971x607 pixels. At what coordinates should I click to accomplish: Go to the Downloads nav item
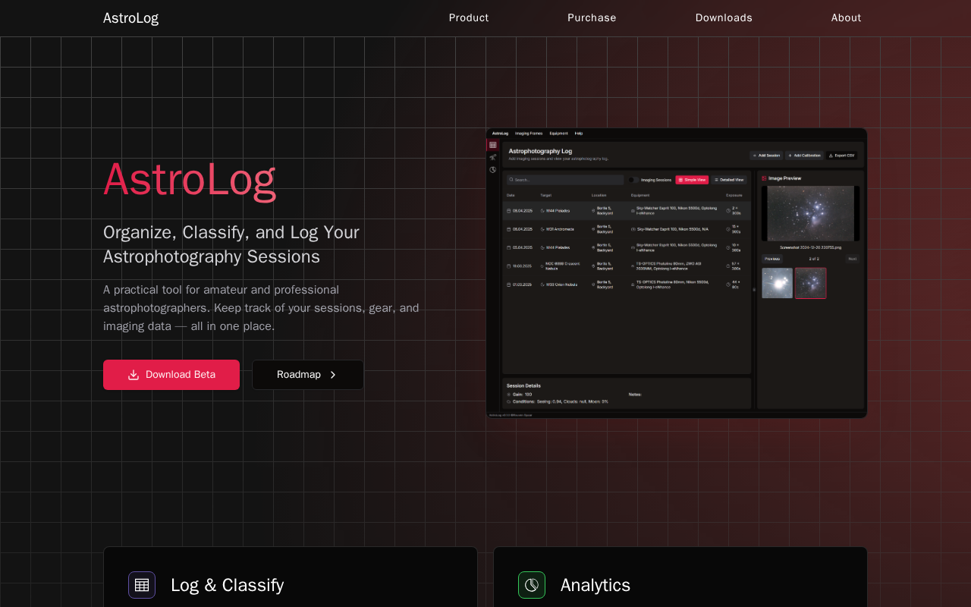click(x=724, y=17)
